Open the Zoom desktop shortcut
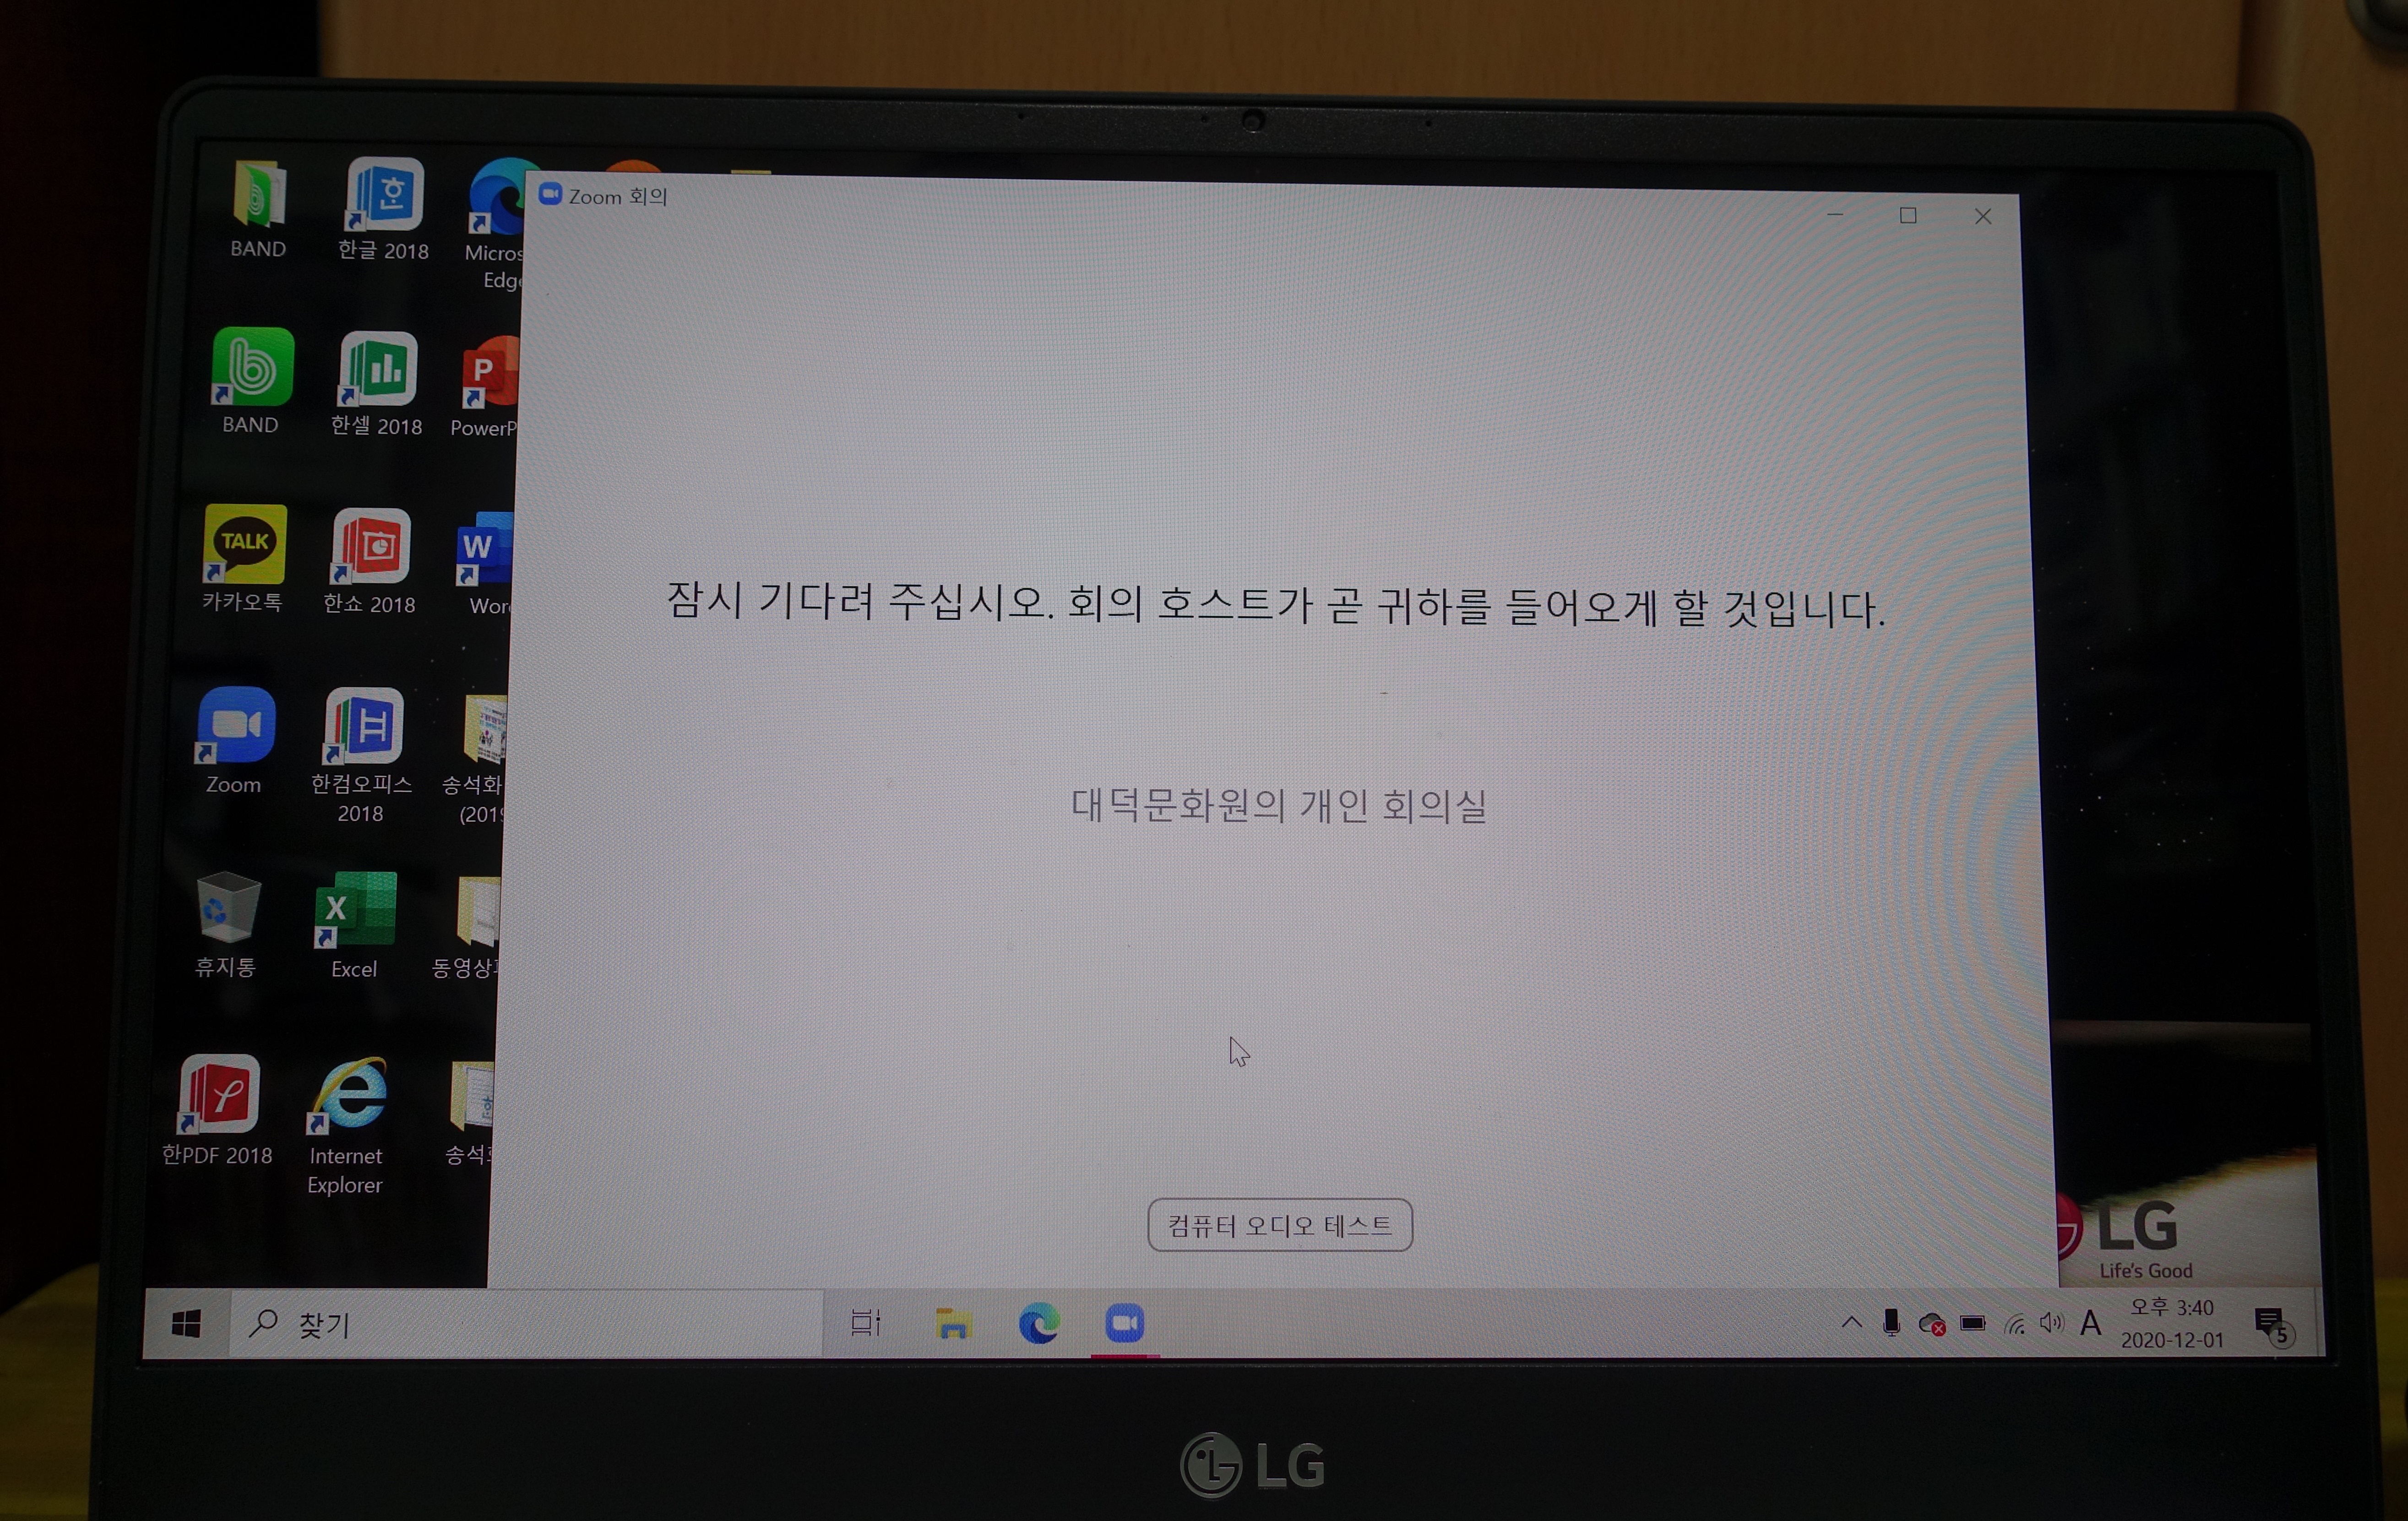This screenshot has width=2408, height=1521. click(x=234, y=741)
